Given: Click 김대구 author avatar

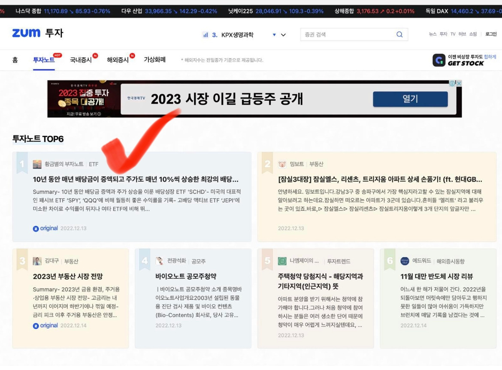Looking at the screenshot, I should 37,261.
